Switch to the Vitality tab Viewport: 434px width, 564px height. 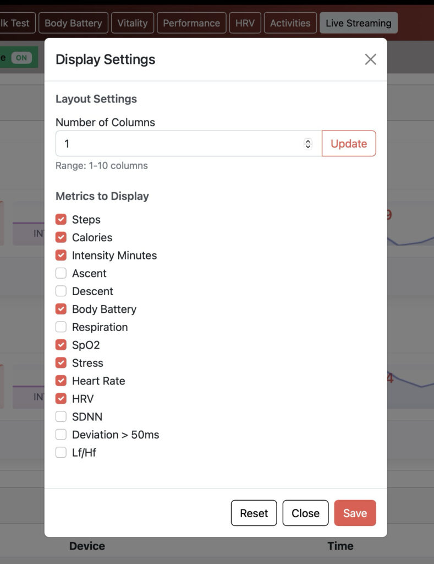point(133,23)
